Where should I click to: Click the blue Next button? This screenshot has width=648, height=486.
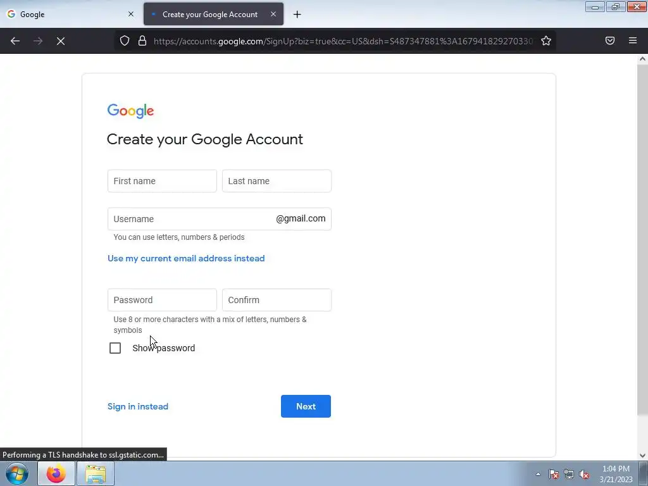pyautogui.click(x=306, y=406)
